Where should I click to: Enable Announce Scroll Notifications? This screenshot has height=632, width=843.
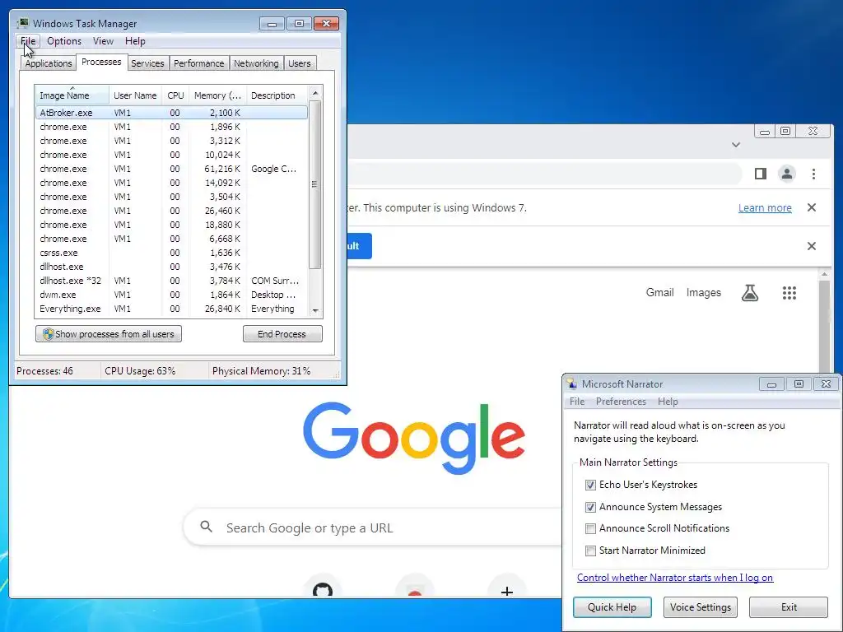pos(590,529)
